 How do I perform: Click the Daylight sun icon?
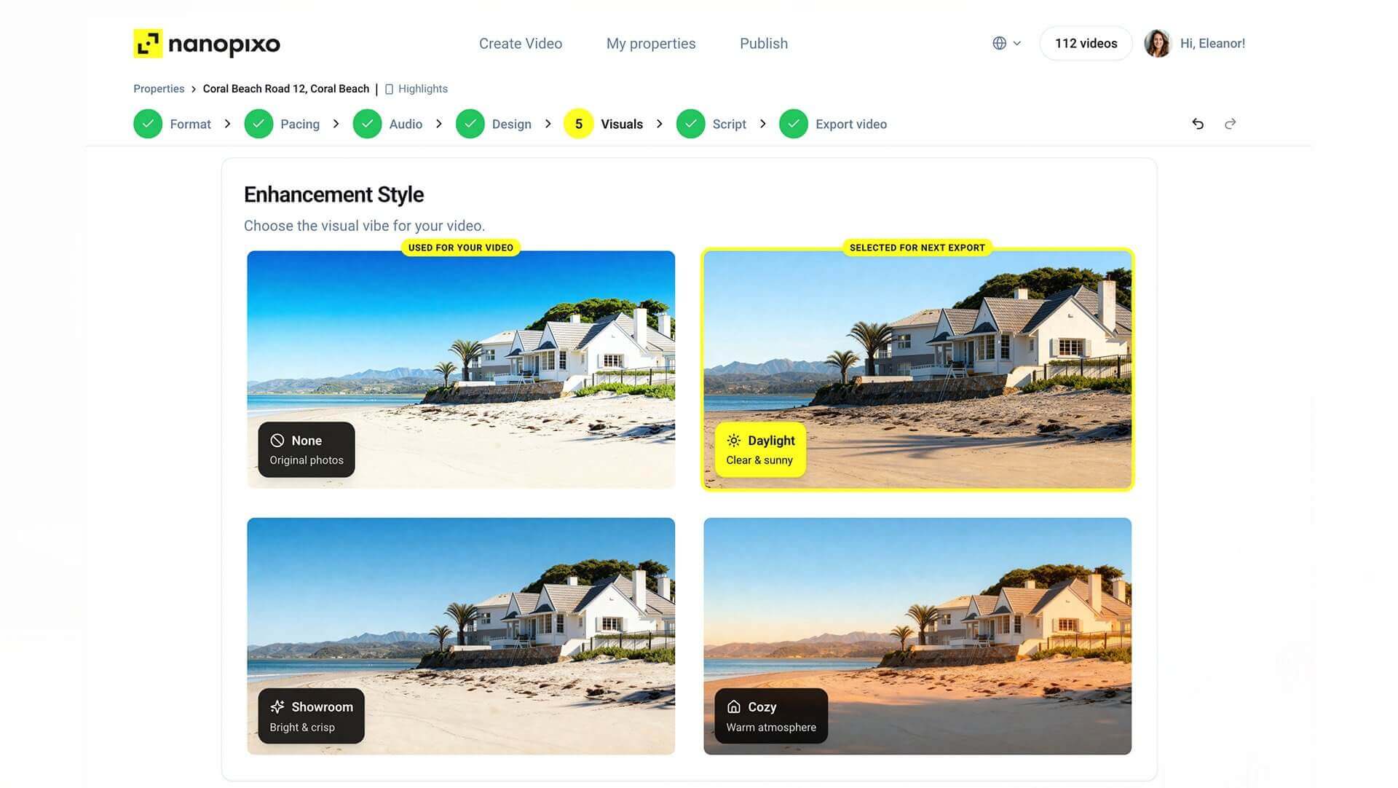[733, 441]
